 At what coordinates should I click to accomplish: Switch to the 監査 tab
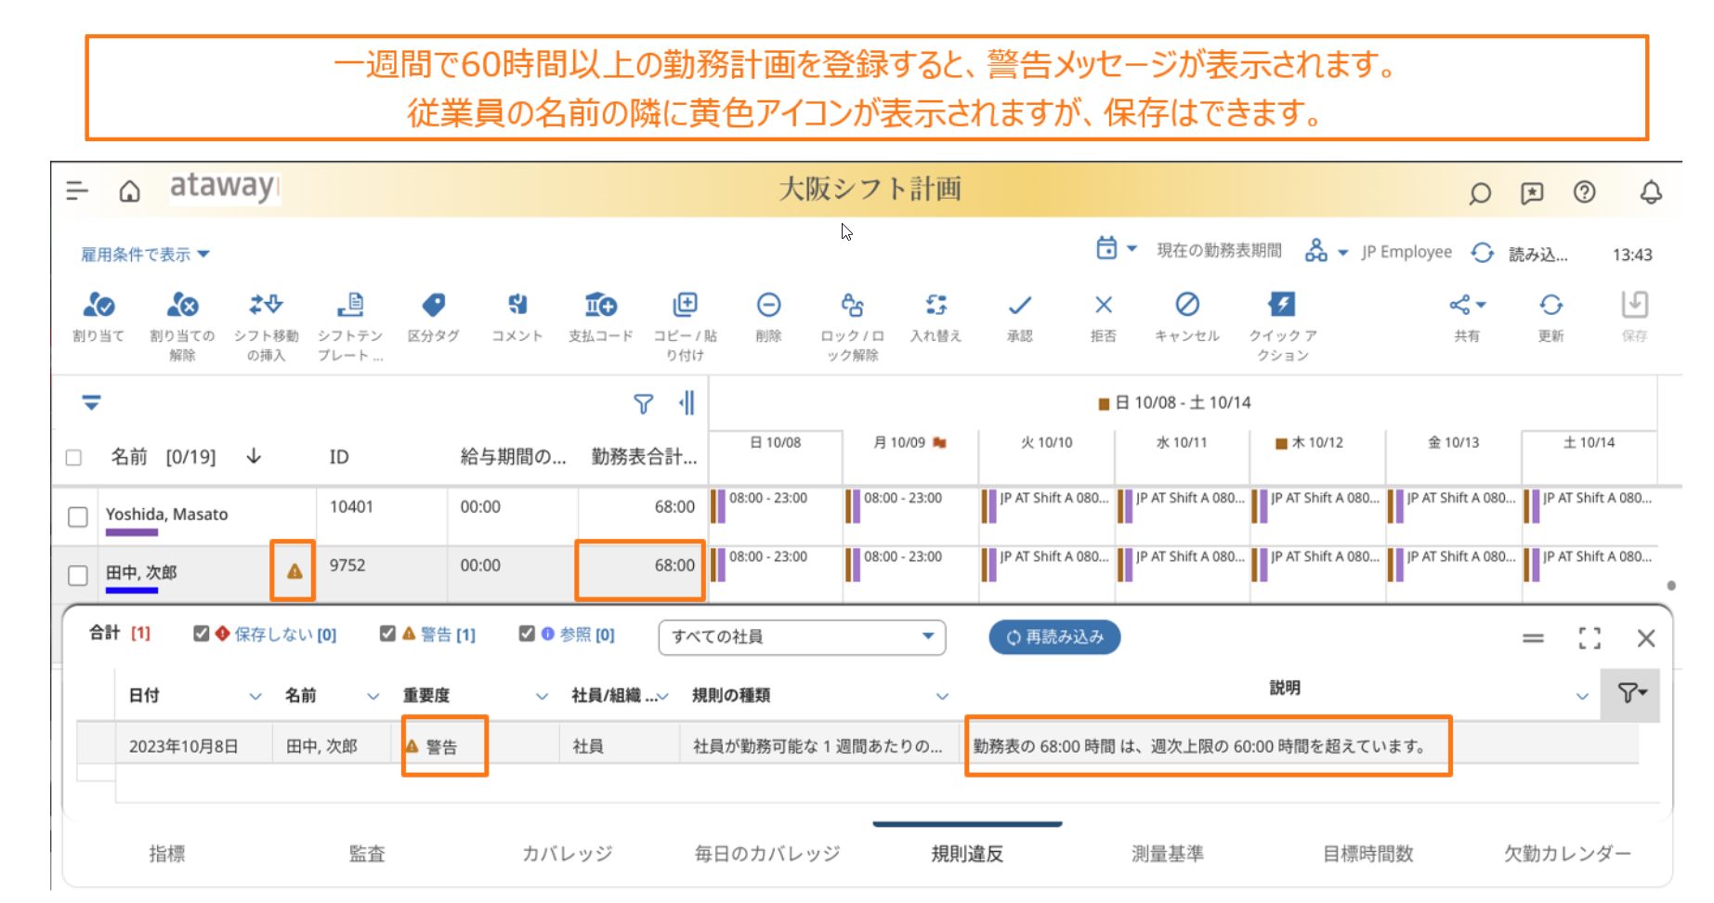pyautogui.click(x=366, y=854)
